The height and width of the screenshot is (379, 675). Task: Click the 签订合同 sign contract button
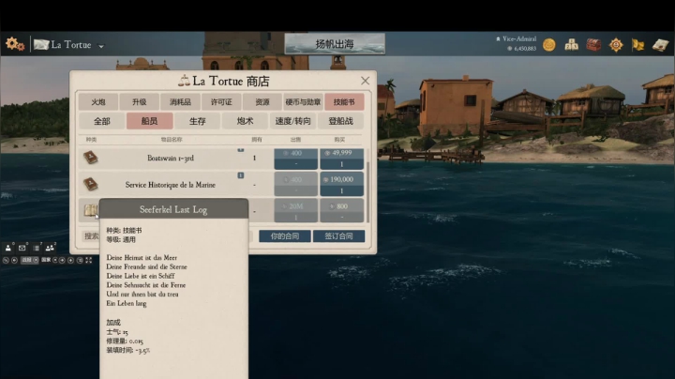pos(338,236)
